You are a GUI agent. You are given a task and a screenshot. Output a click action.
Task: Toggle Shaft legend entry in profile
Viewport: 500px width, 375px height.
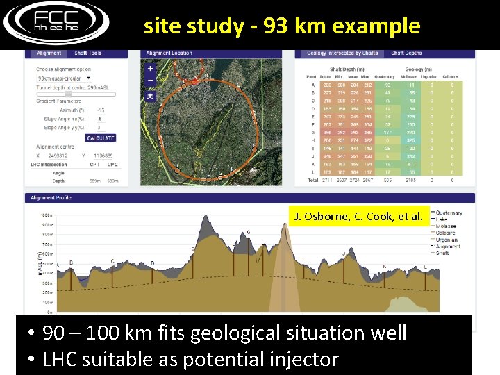pos(440,253)
